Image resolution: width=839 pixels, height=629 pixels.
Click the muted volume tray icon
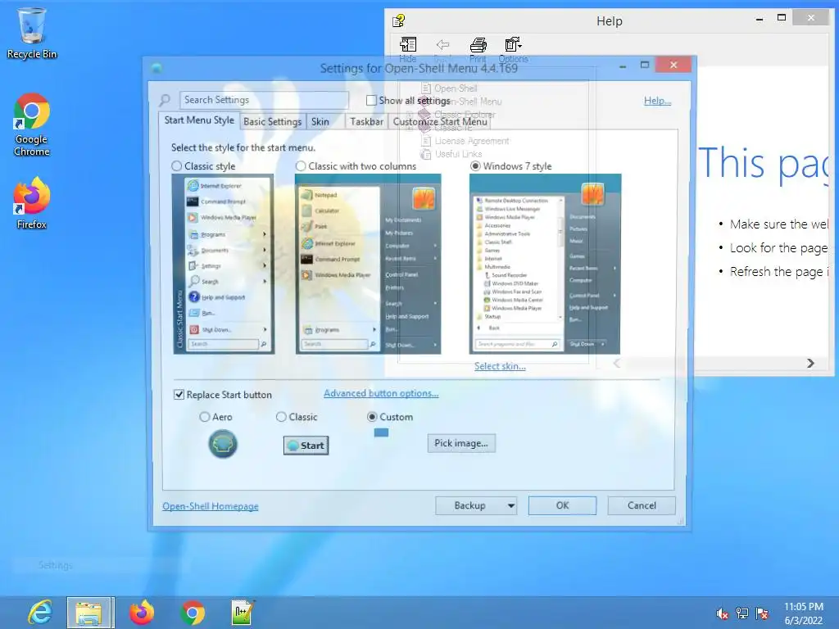point(722,613)
